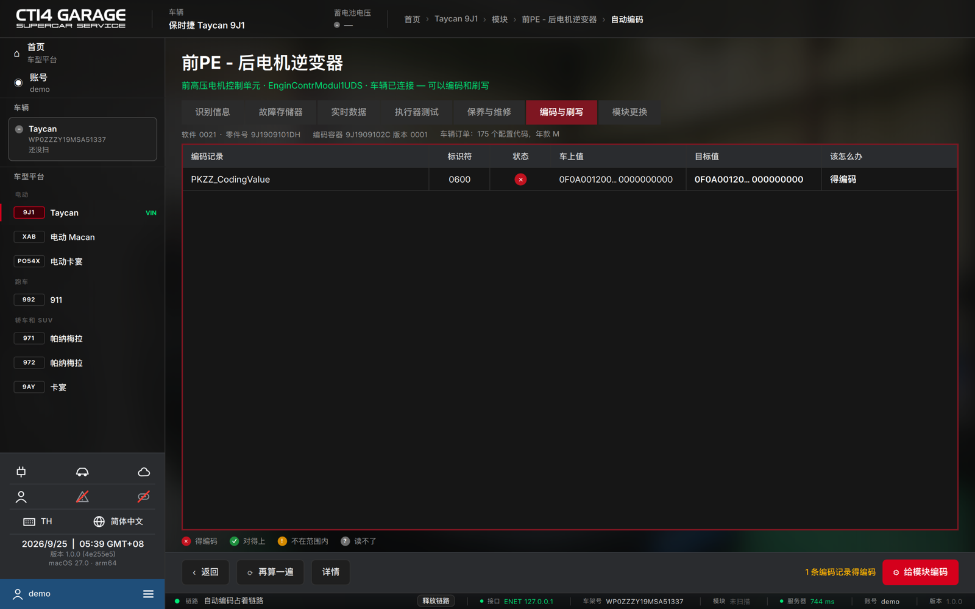Switch to 执行器测试 tab
The image size is (975, 609).
coord(416,112)
